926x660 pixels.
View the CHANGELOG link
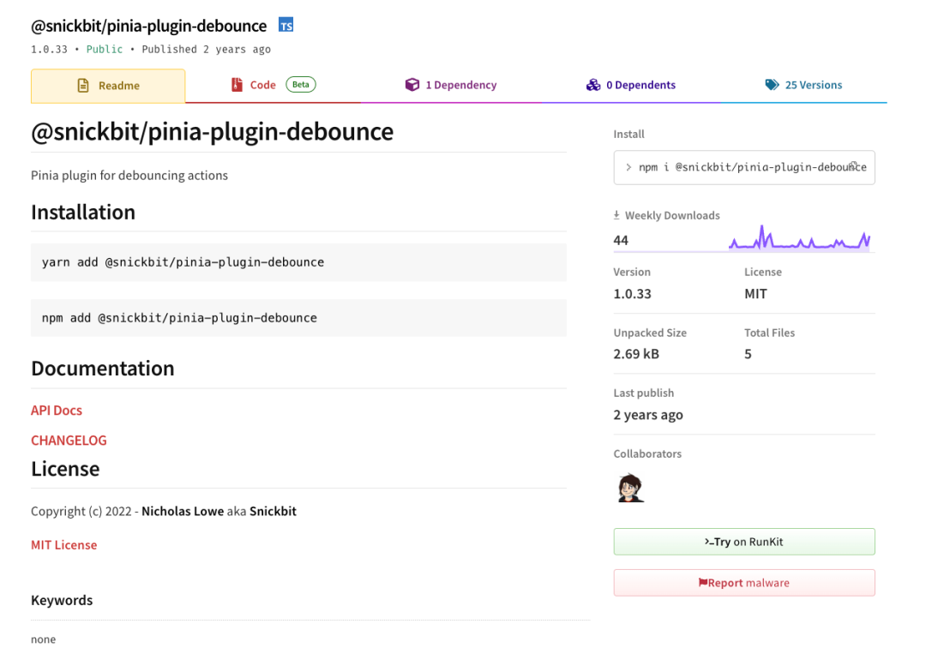tap(69, 440)
